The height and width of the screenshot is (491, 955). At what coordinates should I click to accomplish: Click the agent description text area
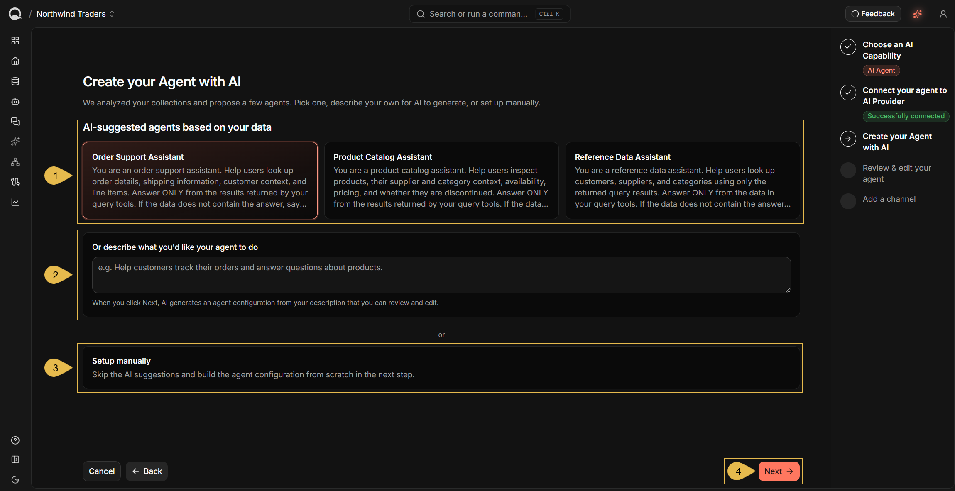[441, 275]
